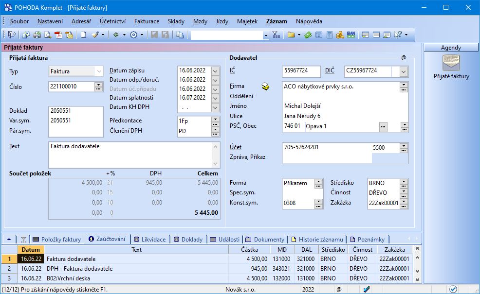
Task: Click the Datum zápisu label link
Action: click(x=127, y=70)
